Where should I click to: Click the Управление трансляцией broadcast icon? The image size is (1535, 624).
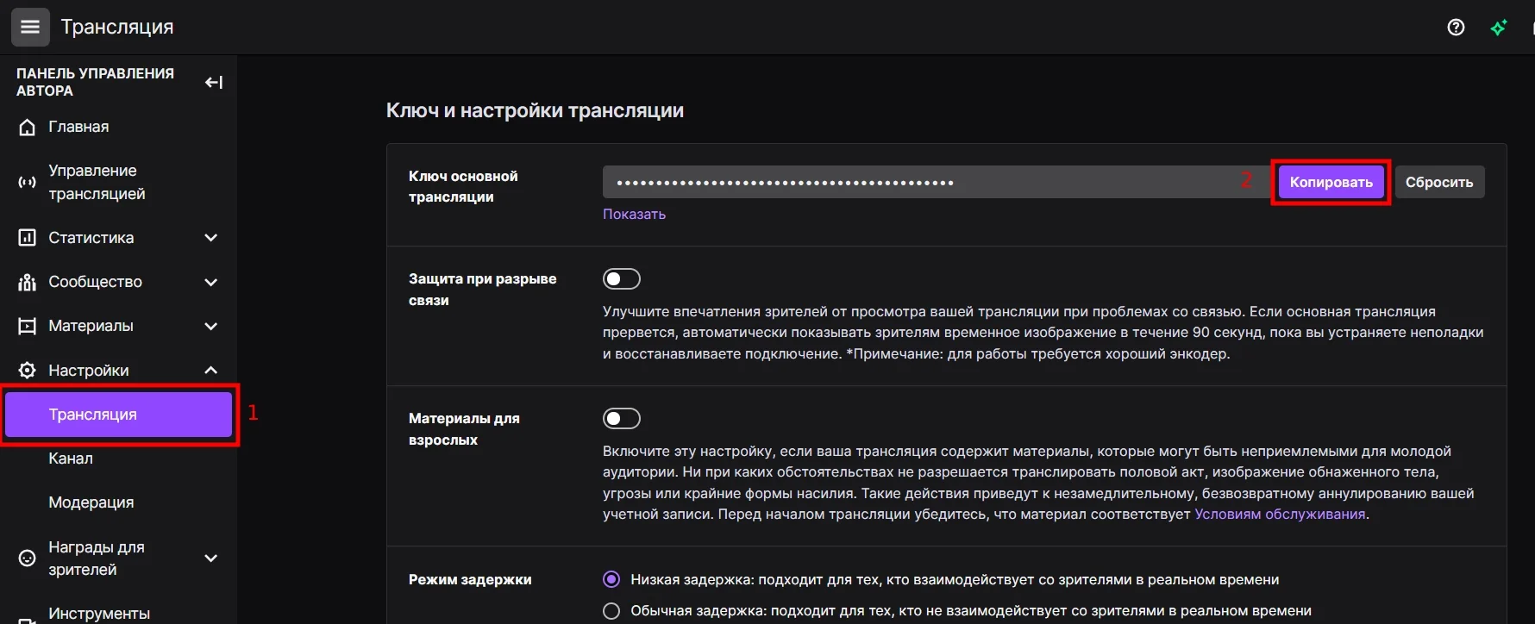click(x=28, y=183)
